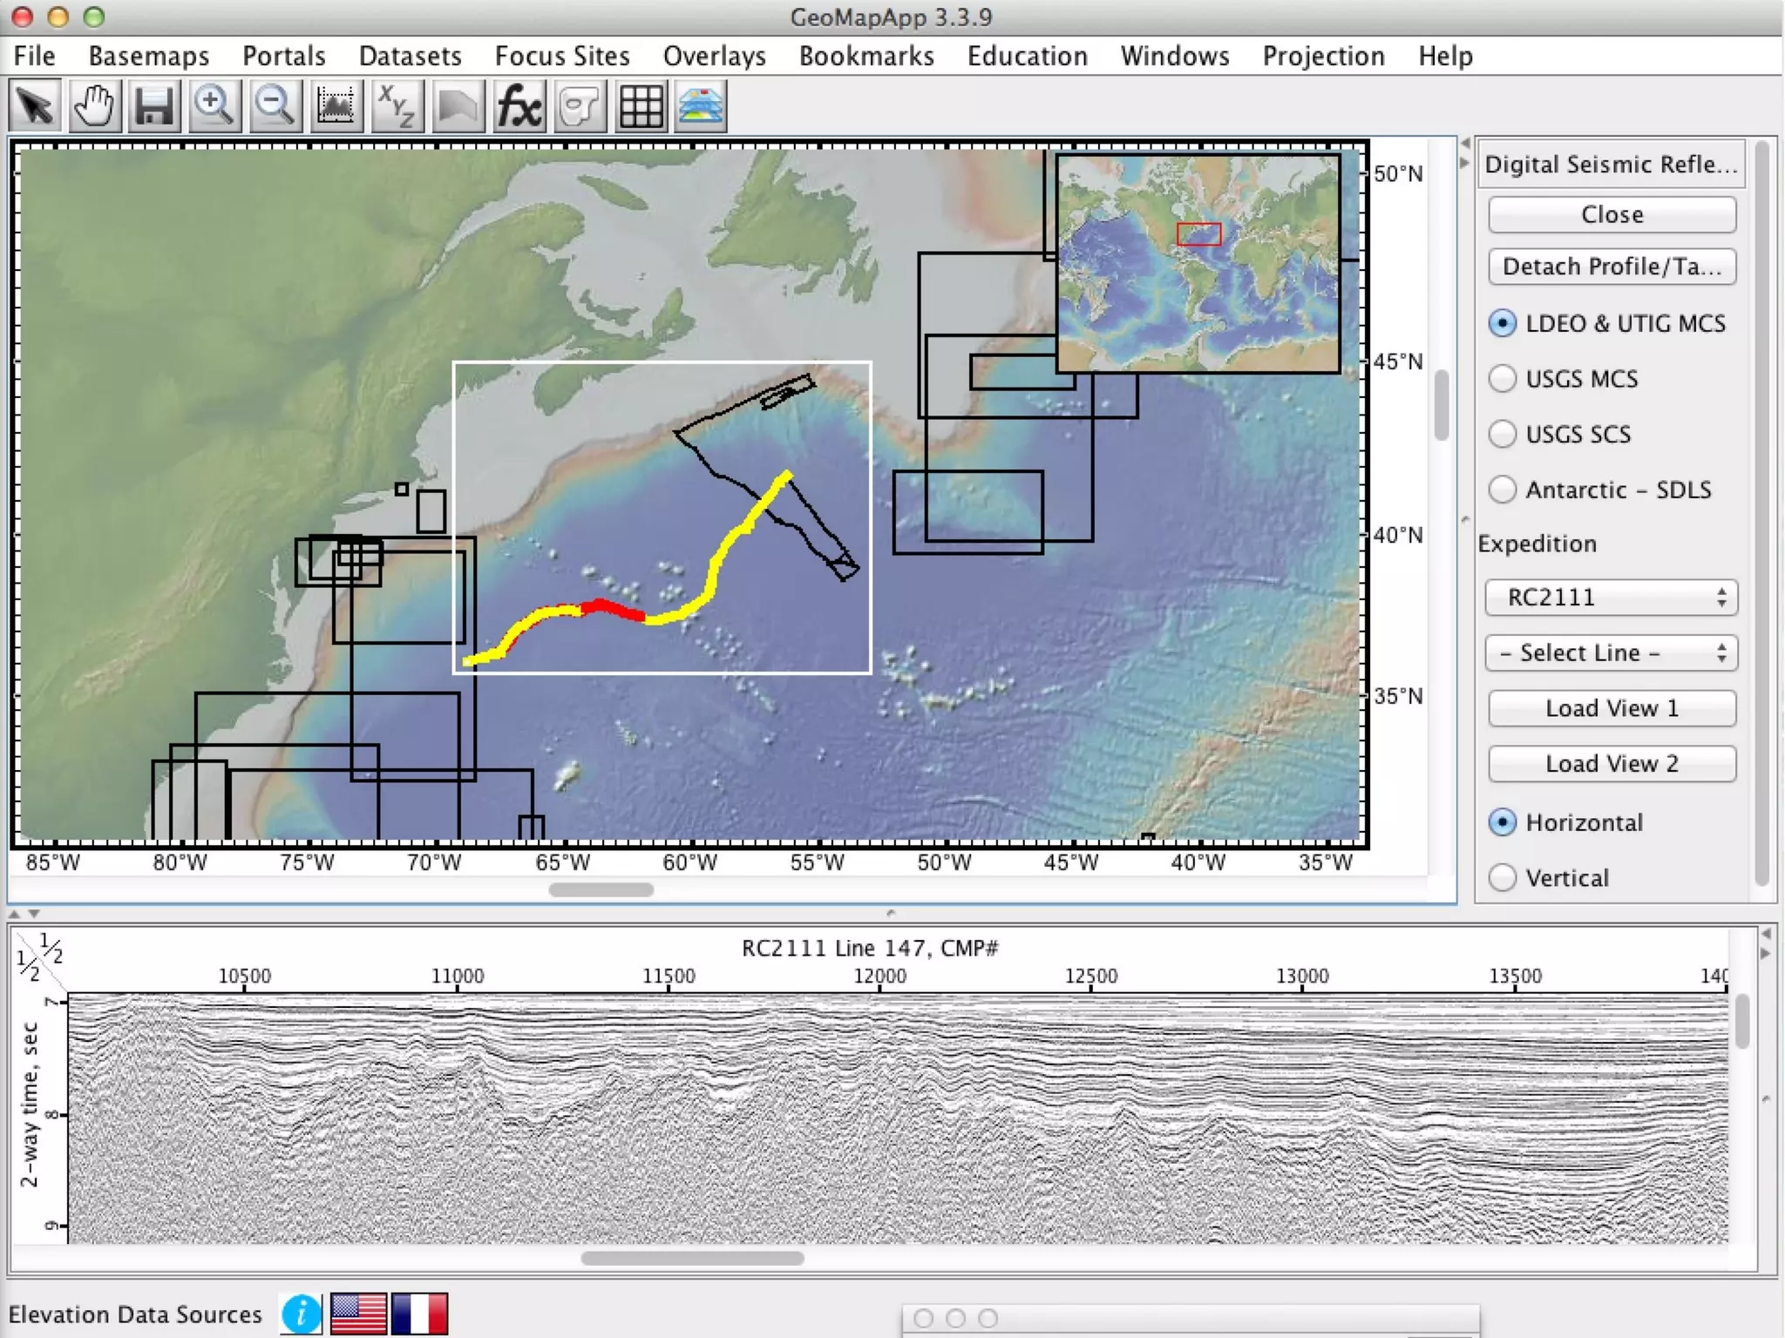Select the USGS MCS radio button
The height and width of the screenshot is (1338, 1785).
click(x=1503, y=379)
